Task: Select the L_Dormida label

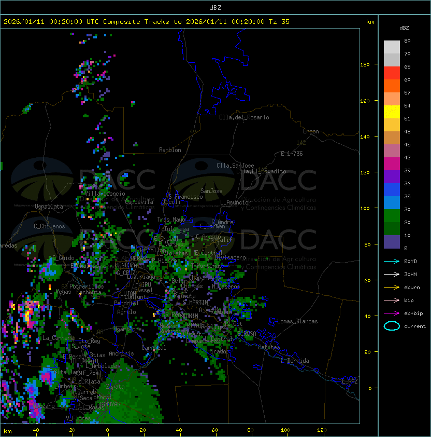Action: [x=295, y=361]
